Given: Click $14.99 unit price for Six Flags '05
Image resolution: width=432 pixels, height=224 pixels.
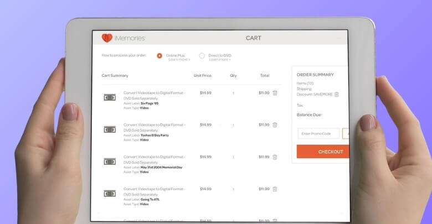Looking at the screenshot, I should (206, 93).
